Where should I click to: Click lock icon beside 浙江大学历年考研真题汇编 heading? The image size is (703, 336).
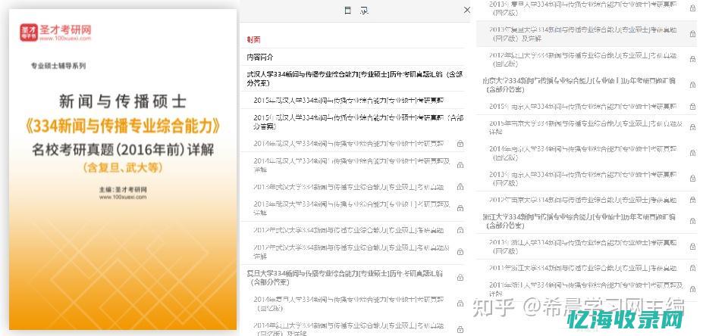point(692,222)
